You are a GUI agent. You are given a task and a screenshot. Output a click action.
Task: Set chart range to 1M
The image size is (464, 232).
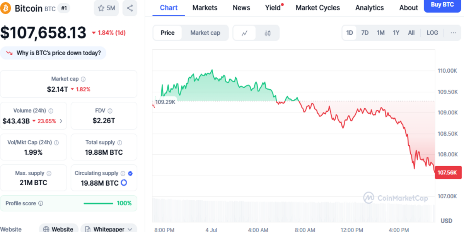click(x=380, y=33)
